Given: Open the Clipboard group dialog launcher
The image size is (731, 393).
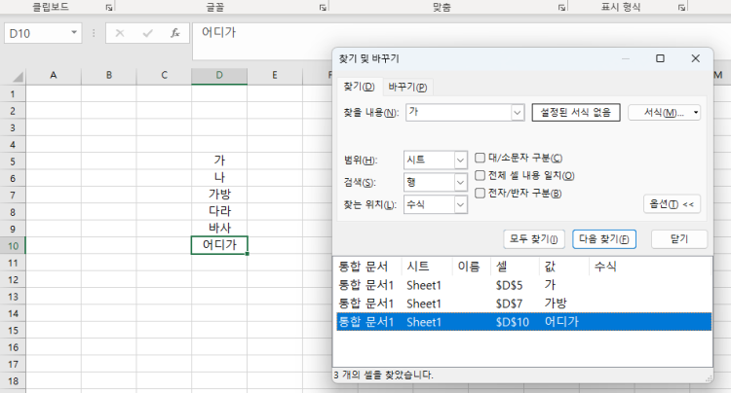Looking at the screenshot, I should click(x=108, y=8).
